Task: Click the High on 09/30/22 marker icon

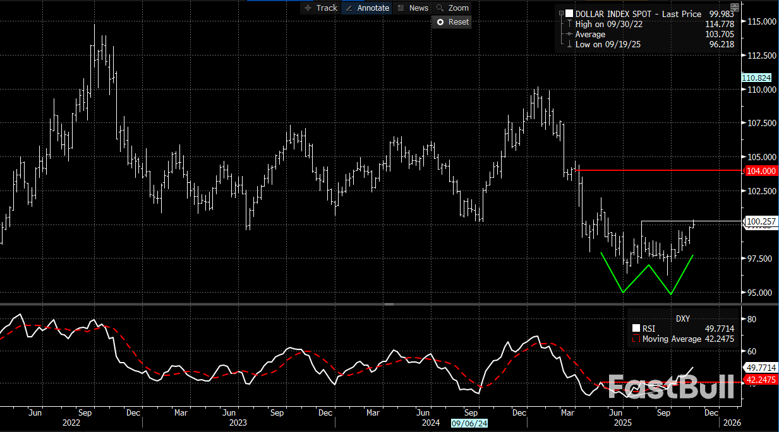Action: pos(568,24)
